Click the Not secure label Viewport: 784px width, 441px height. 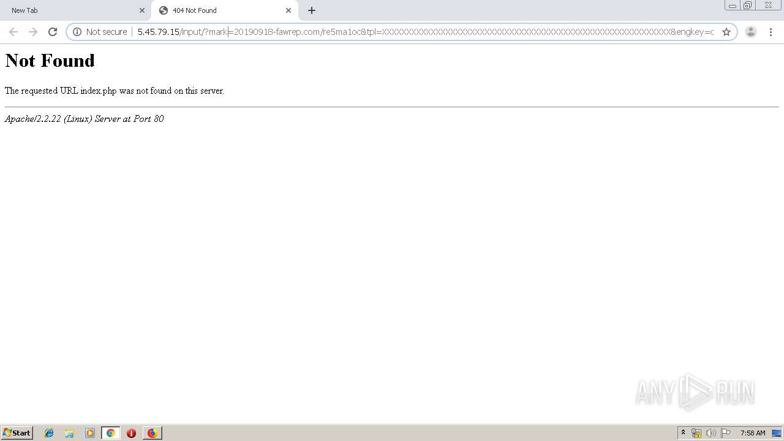point(107,32)
